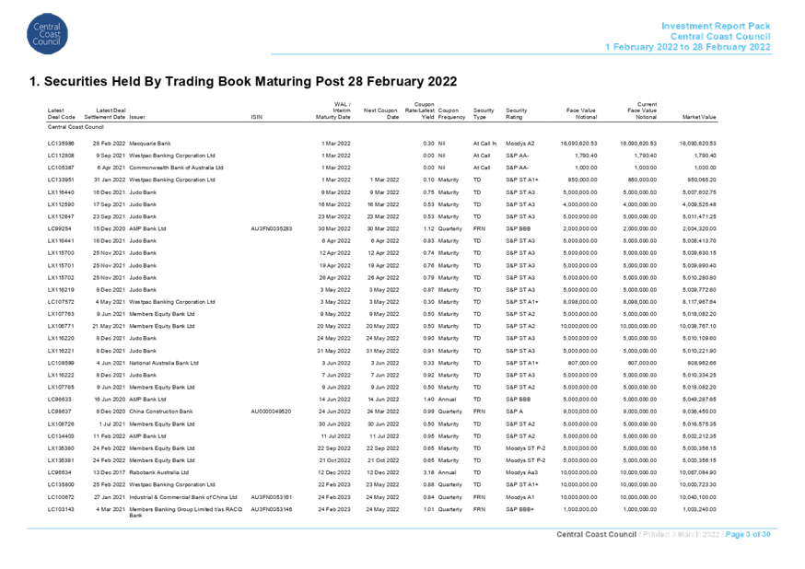Screen dimensions: 805x569
Task: Click the Central Coast Council header text
Action: (720, 36)
